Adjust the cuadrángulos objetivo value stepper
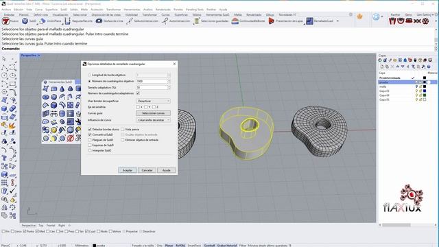 click(169, 81)
